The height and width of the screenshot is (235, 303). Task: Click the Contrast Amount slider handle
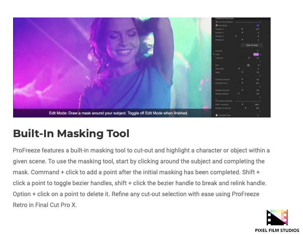tap(242, 79)
